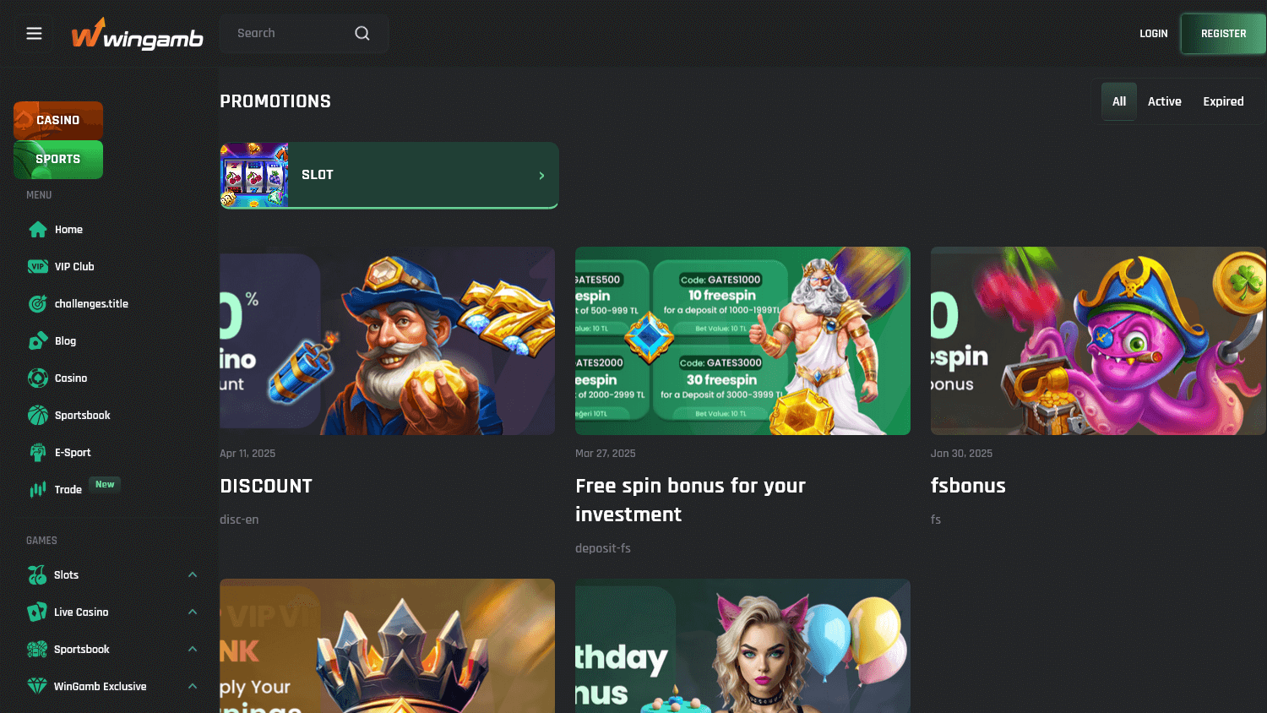Click the Slots icon under GAMES

38,574
